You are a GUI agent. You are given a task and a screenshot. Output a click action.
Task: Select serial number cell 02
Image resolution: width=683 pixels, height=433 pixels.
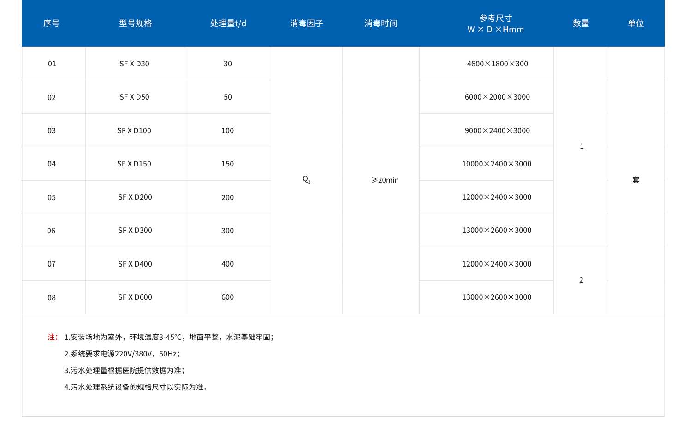[x=52, y=98]
